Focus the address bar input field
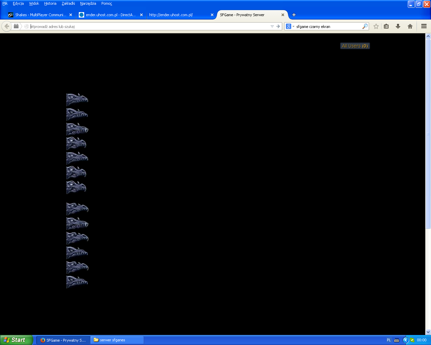The height and width of the screenshot is (345, 431). click(x=150, y=26)
